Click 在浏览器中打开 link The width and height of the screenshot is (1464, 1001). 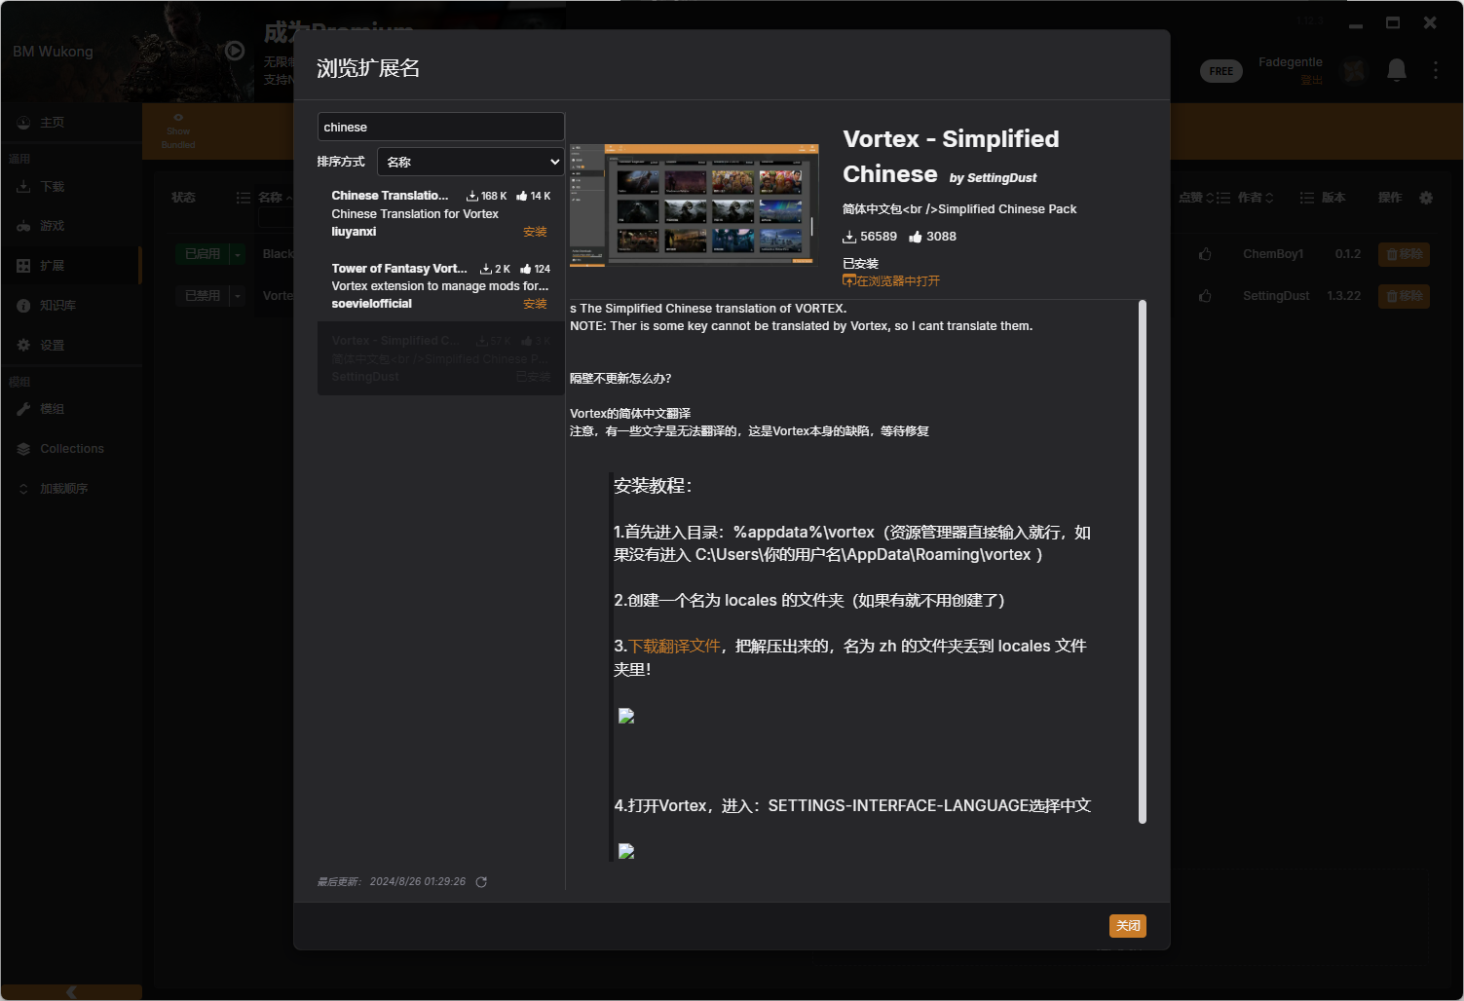[891, 280]
